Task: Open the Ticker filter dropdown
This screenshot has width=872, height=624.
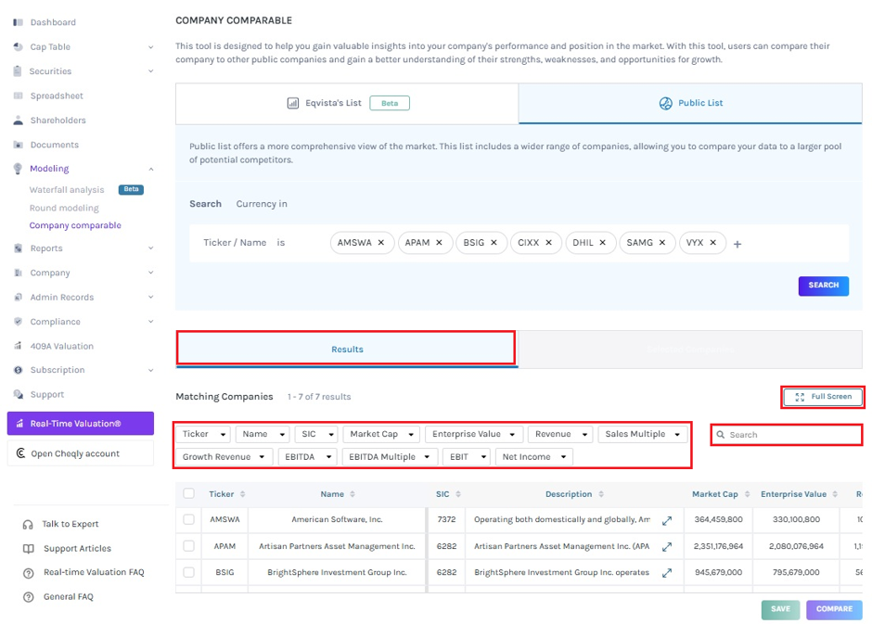Action: (x=203, y=434)
